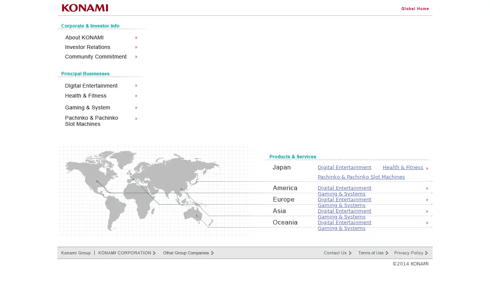
Task: Open Terms of Use footer link
Action: pos(373,253)
